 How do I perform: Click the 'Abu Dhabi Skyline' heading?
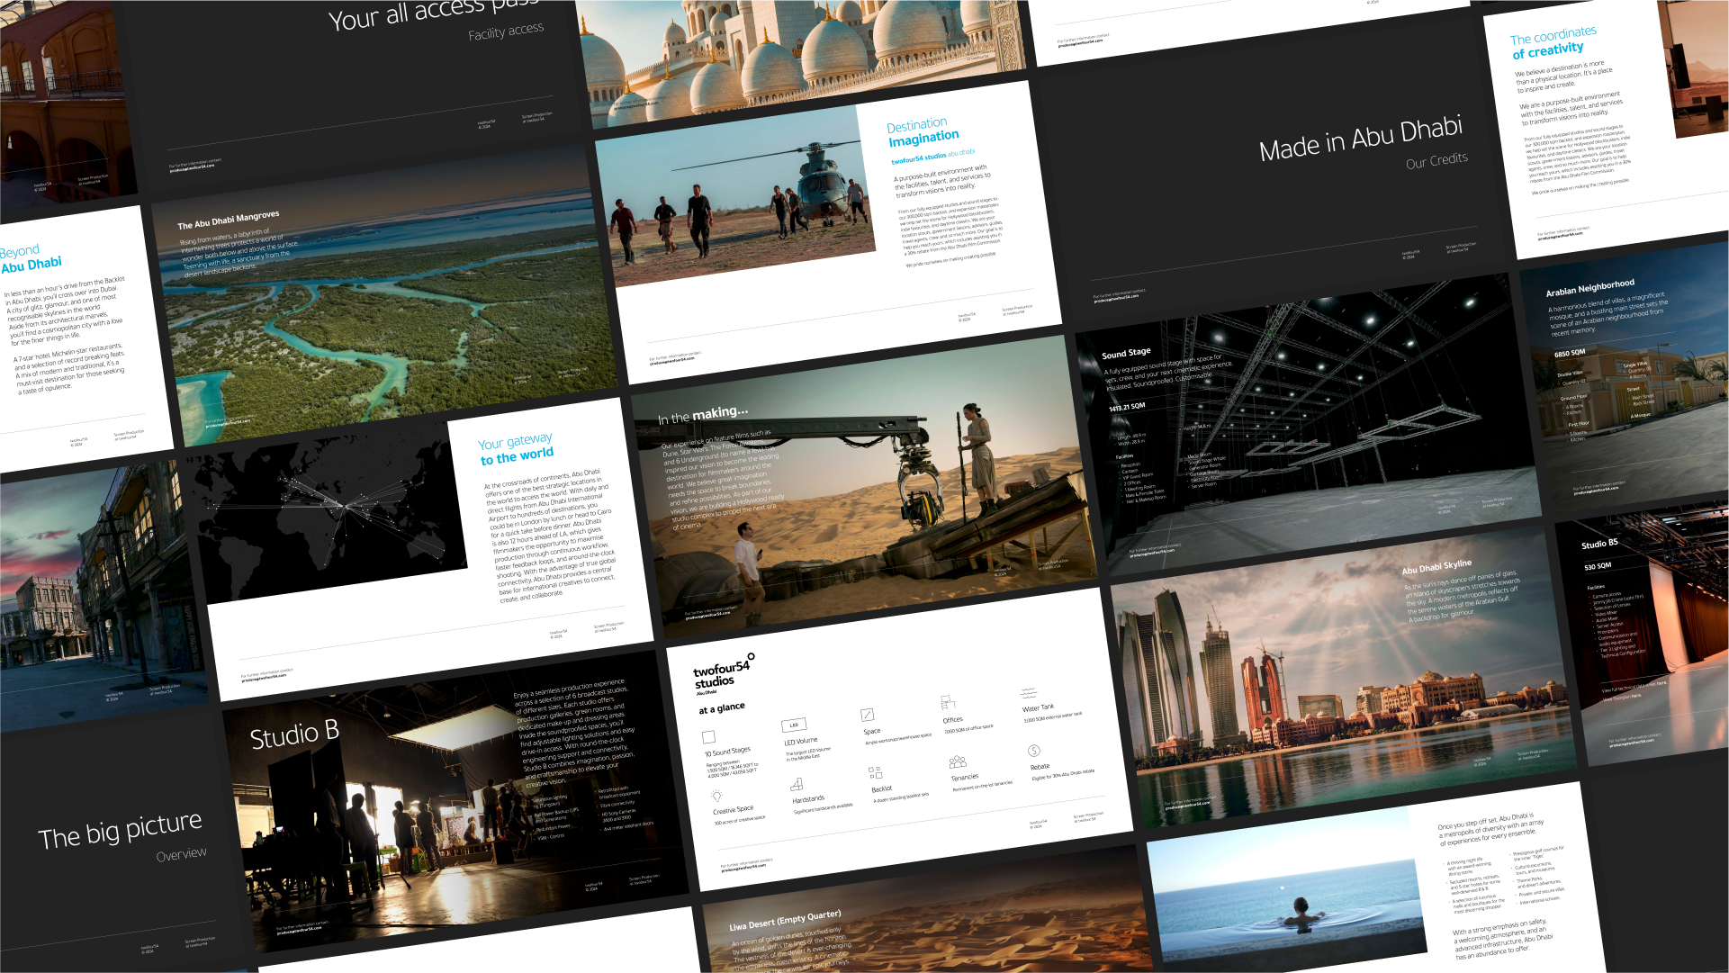[1436, 567]
